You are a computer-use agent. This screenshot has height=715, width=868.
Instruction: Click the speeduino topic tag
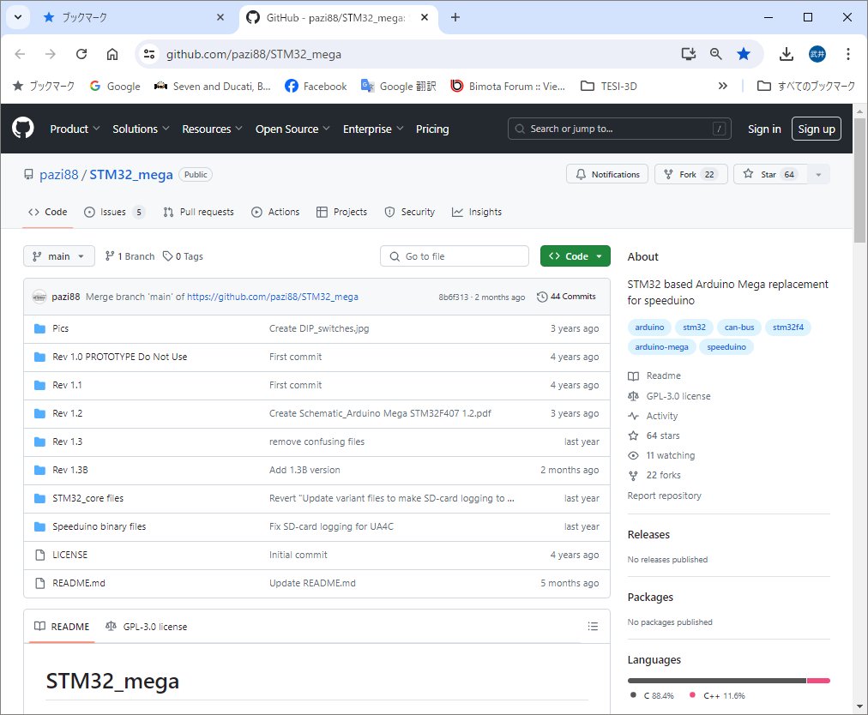(x=726, y=347)
